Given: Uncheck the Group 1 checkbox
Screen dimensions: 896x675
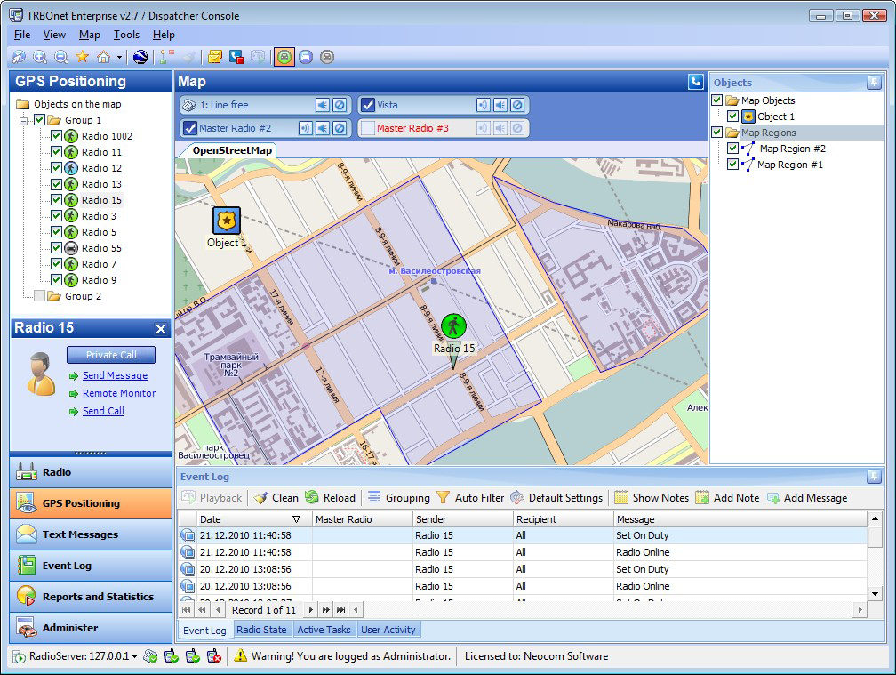Looking at the screenshot, I should pyautogui.click(x=39, y=120).
